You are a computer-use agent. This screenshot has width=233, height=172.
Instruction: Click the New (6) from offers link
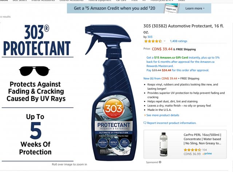[x=152, y=78]
